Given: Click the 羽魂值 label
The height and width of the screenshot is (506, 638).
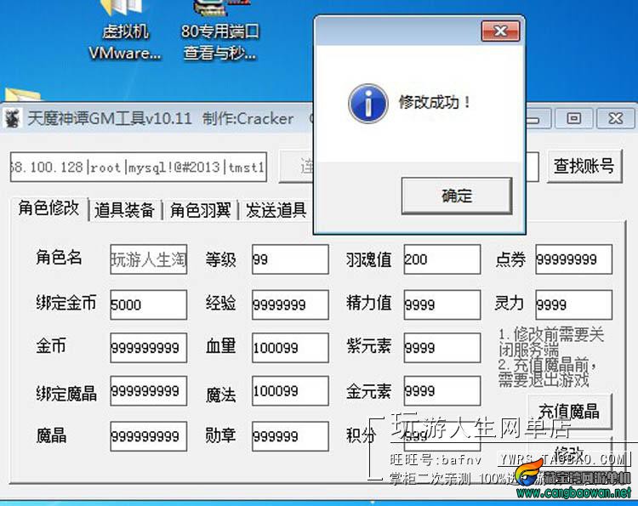Looking at the screenshot, I should pyautogui.click(x=368, y=259).
